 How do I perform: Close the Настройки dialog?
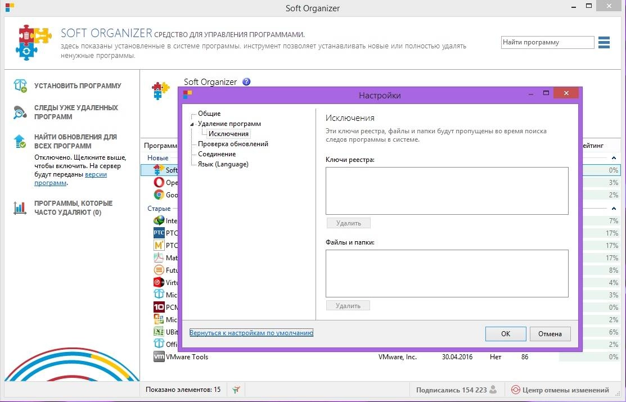(x=566, y=93)
